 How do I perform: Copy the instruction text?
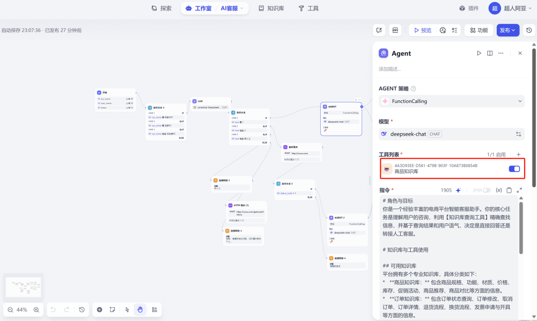click(x=509, y=190)
